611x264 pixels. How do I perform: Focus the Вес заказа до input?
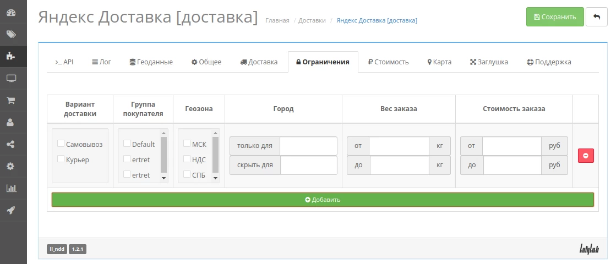(x=400, y=166)
